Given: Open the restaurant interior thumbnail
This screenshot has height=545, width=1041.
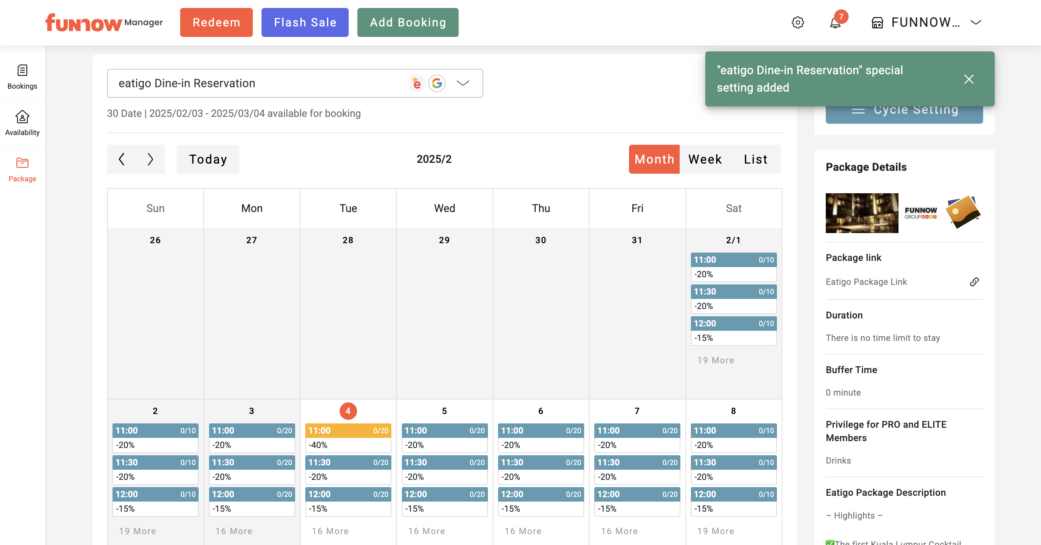Looking at the screenshot, I should tap(862, 213).
